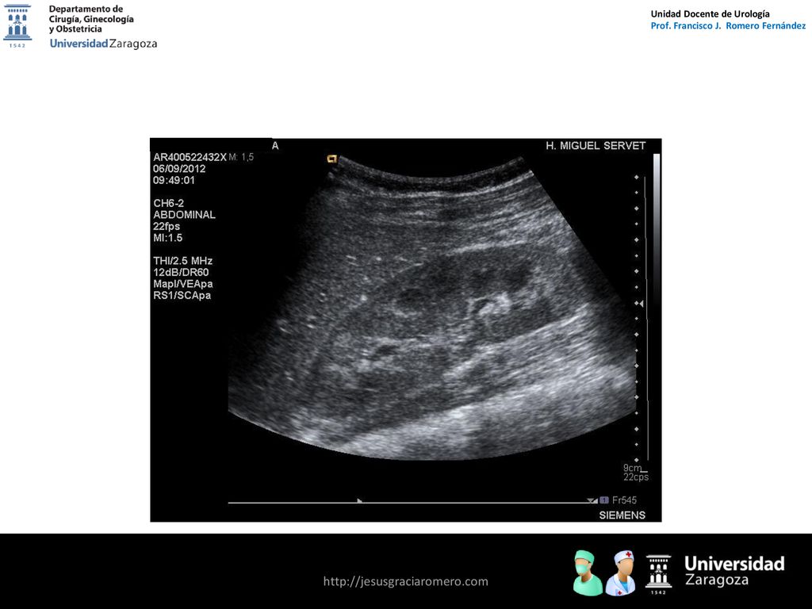Screen dimensions: 812x609
Task: Click the 22cps label
Action: (x=636, y=477)
